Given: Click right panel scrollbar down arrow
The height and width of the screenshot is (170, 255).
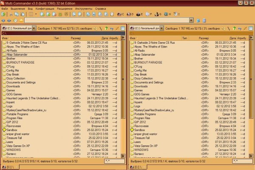Looking at the screenshot, I should click(251, 156).
